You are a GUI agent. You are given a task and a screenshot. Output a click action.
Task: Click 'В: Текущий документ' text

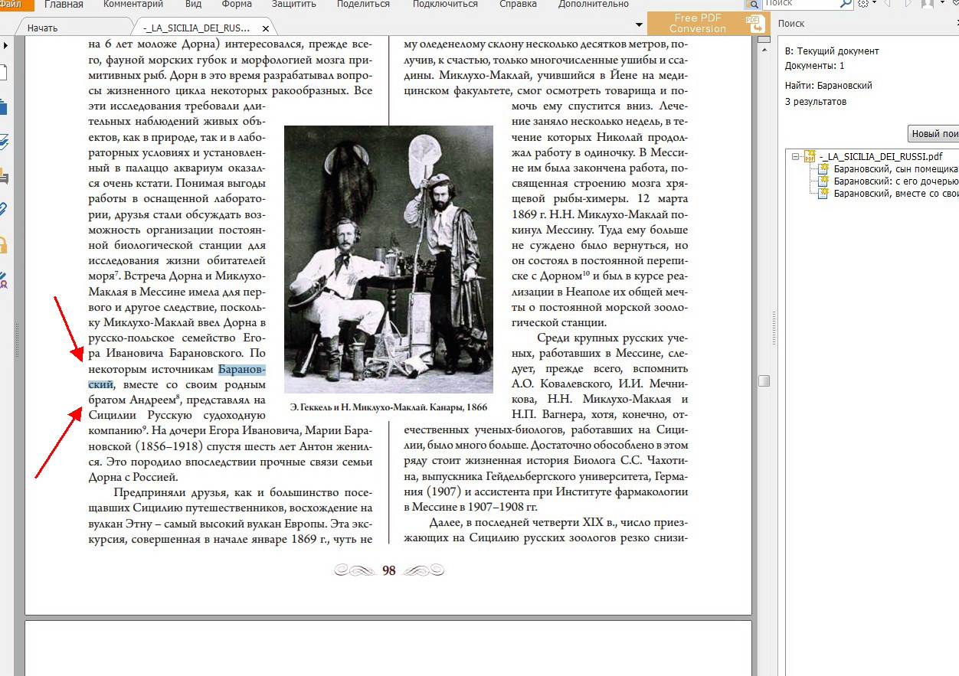click(832, 51)
